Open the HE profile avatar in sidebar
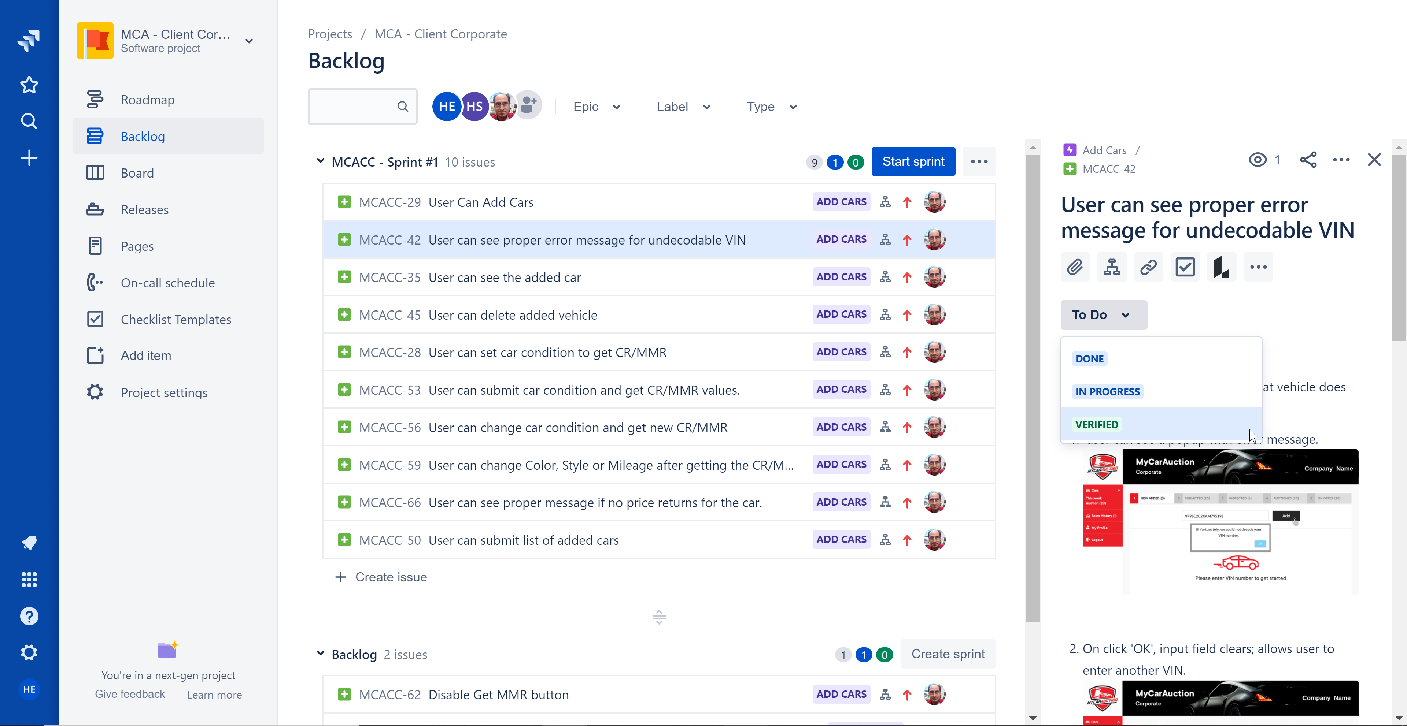1407x726 pixels. [x=29, y=689]
